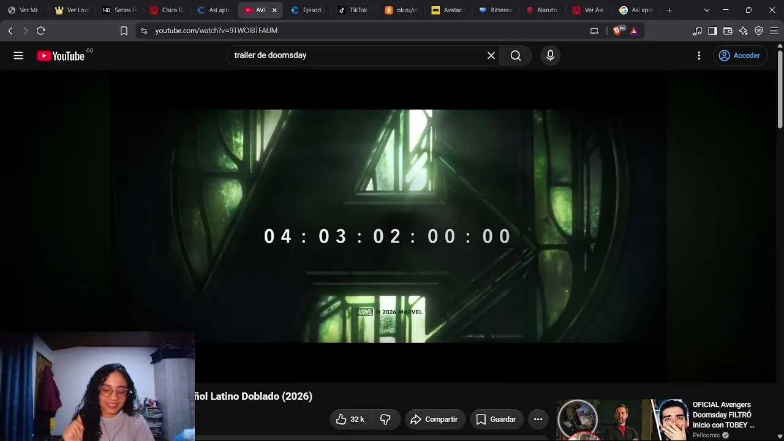Open the 'OFICIAL Avengers Doomsday FILTRÓ' video title
The height and width of the screenshot is (441, 784).
point(723,415)
